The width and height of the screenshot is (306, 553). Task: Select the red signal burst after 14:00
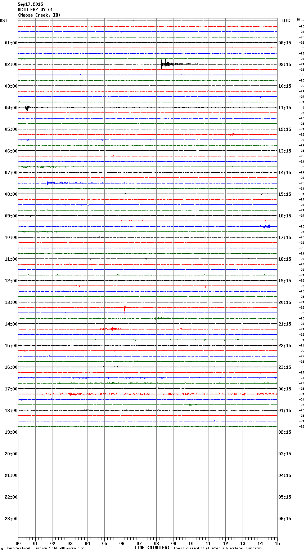(x=113, y=329)
